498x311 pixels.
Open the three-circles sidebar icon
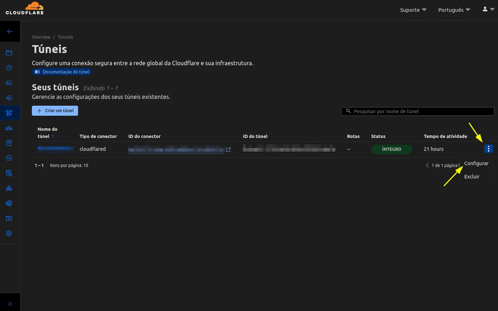point(9,188)
